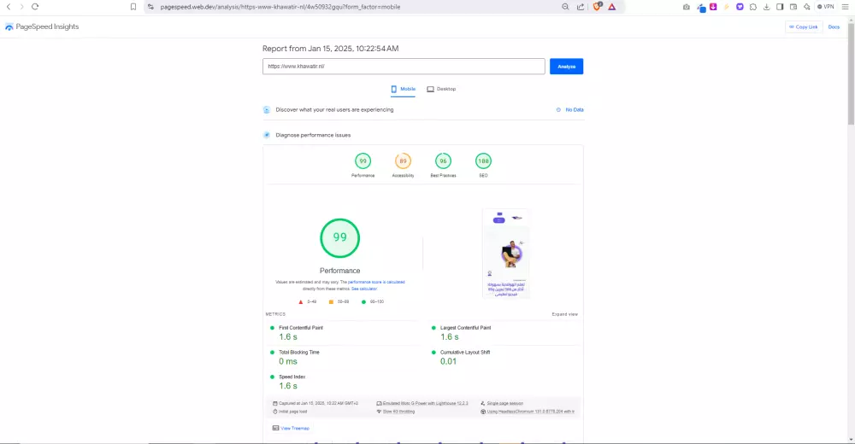
Task: Click the share icon in the address bar
Action: [x=581, y=7]
